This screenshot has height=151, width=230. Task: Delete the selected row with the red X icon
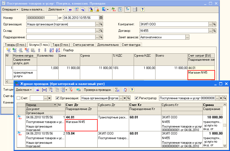[x=27, y=50]
